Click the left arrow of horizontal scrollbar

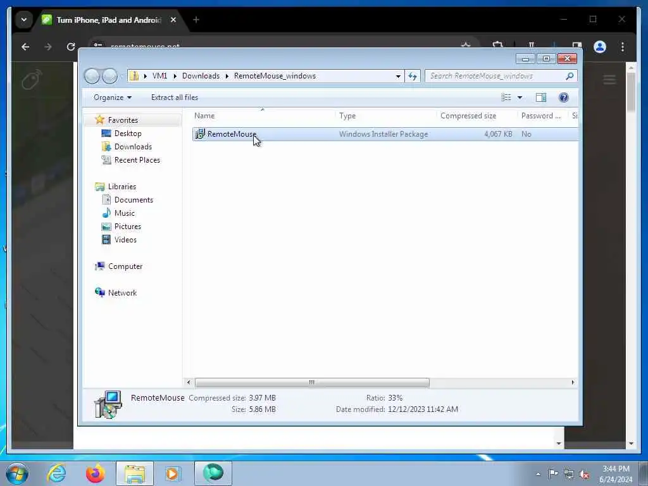coord(189,382)
